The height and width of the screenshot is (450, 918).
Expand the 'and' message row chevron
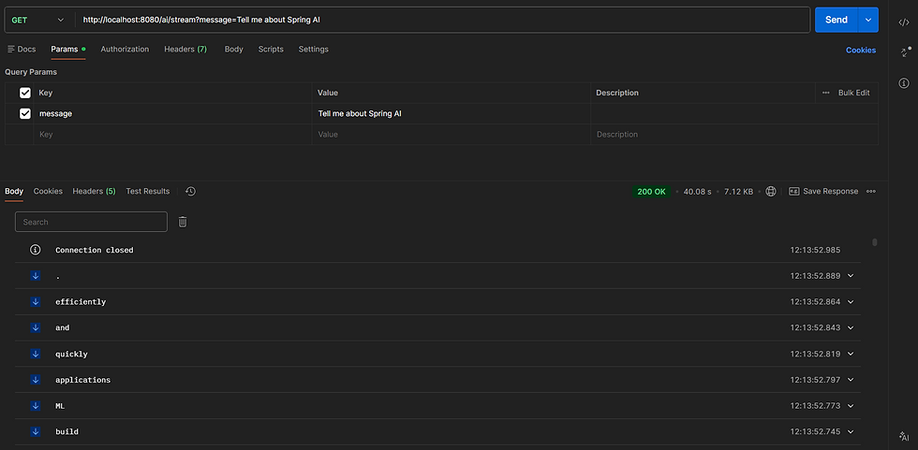point(851,327)
